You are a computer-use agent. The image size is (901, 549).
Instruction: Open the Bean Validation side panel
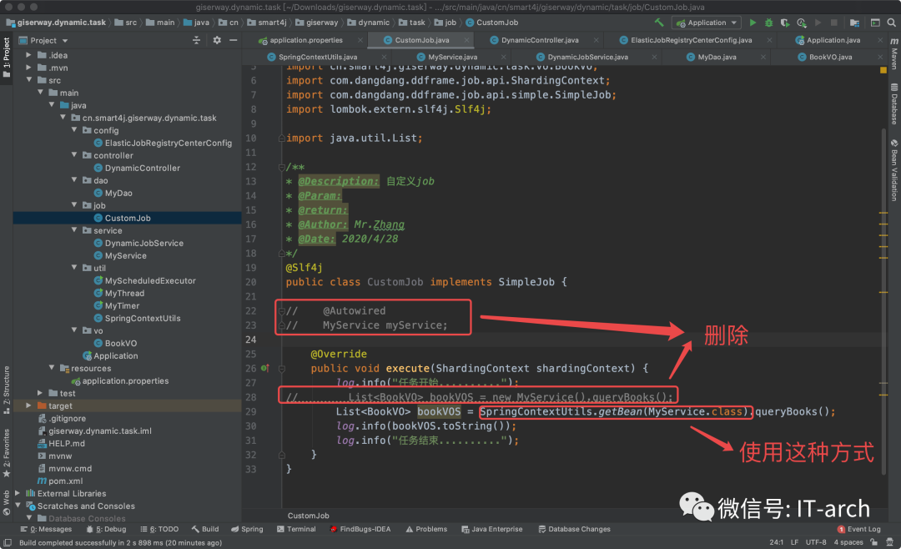point(894,169)
